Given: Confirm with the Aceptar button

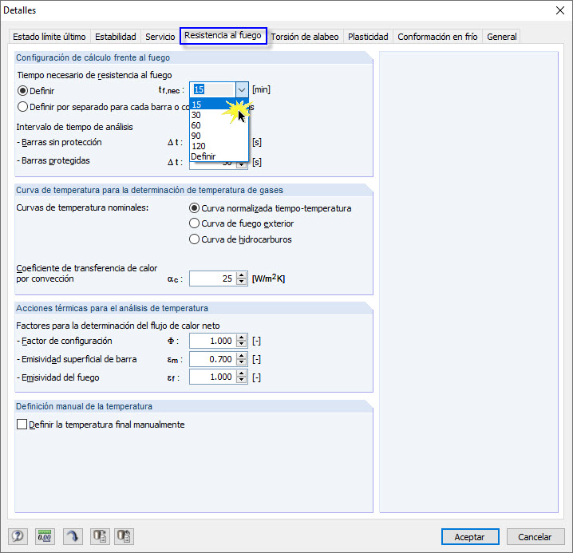Looking at the screenshot, I should tap(469, 537).
